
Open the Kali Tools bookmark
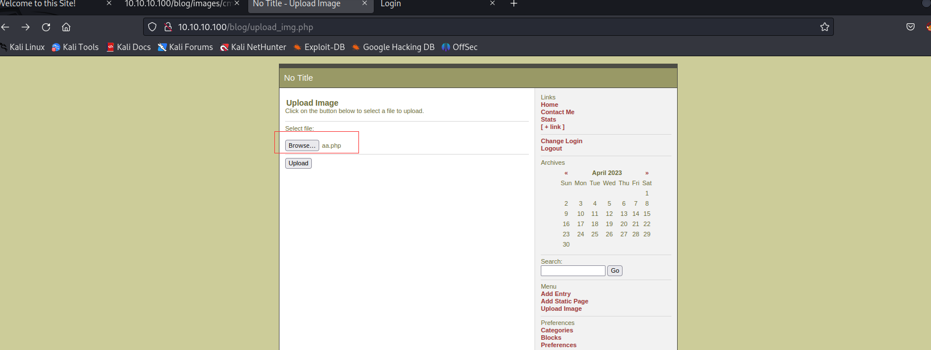coord(75,47)
